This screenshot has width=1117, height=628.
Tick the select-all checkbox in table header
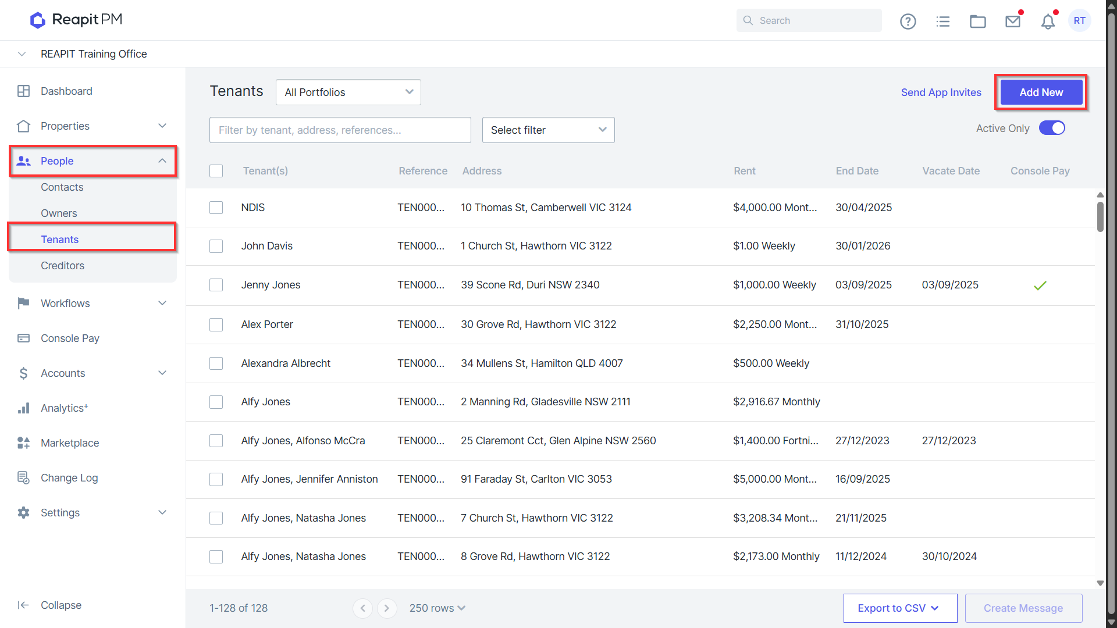pyautogui.click(x=216, y=171)
